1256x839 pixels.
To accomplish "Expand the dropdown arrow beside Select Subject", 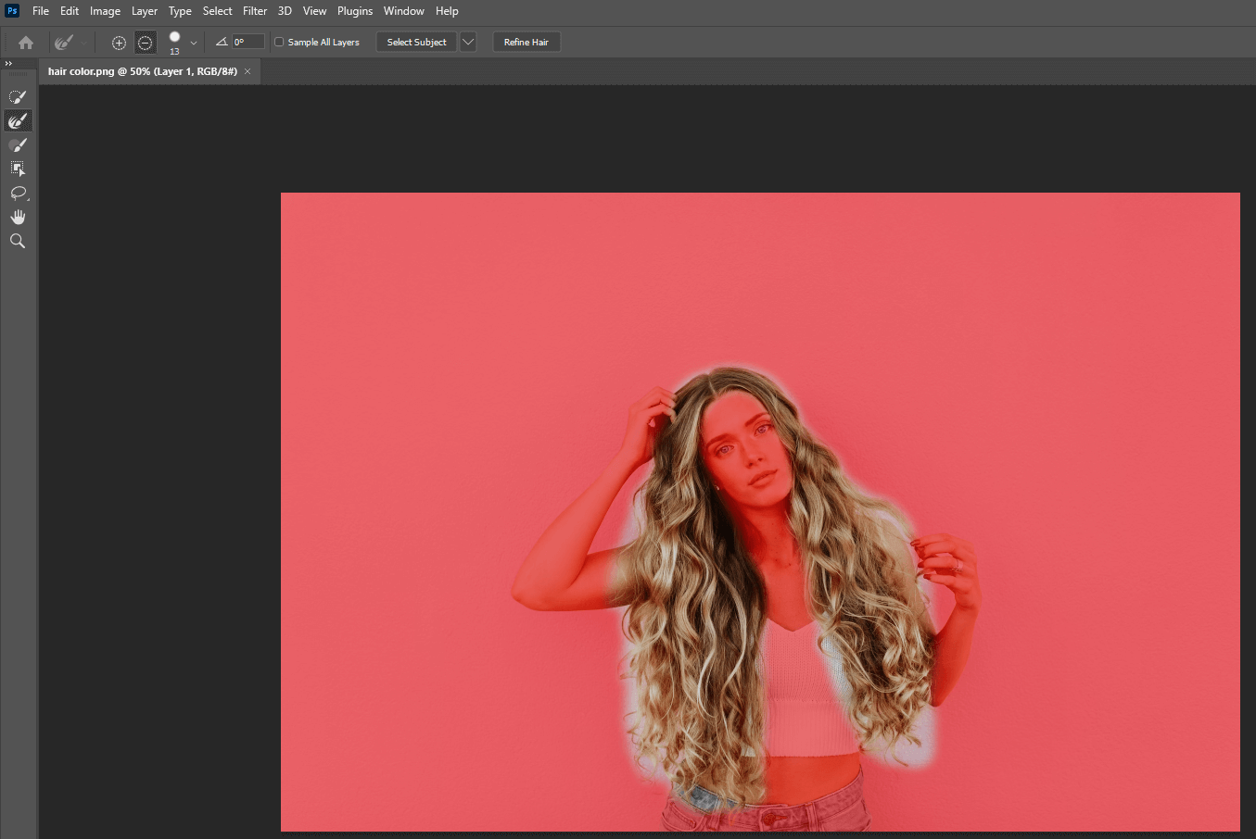I will pos(468,43).
